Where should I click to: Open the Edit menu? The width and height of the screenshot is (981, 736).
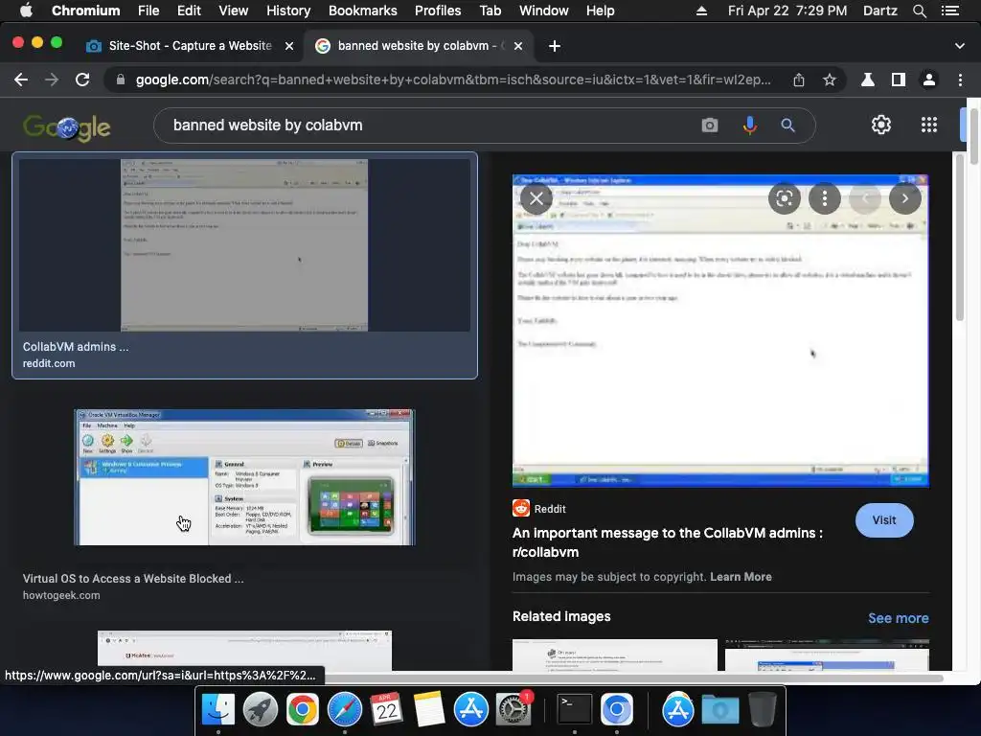click(x=189, y=11)
